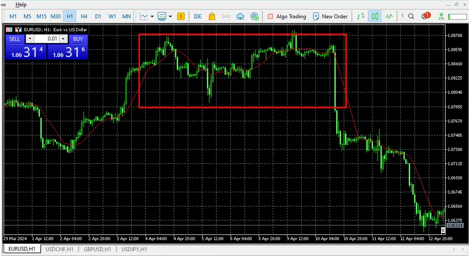Set the monthly MN timeframe
Viewport: 469px width, 256px height.
(126, 16)
